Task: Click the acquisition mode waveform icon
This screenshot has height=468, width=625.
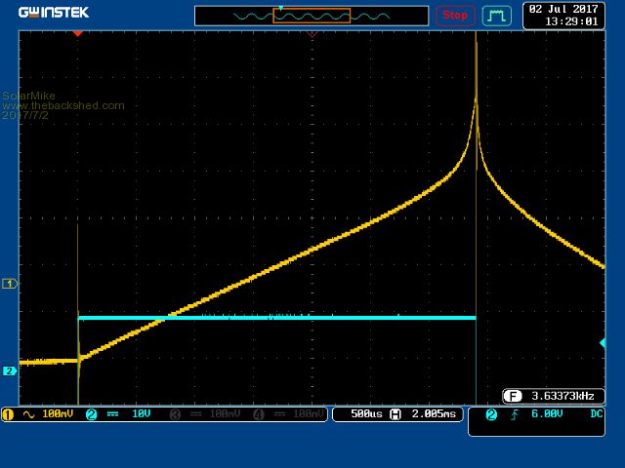Action: 496,16
